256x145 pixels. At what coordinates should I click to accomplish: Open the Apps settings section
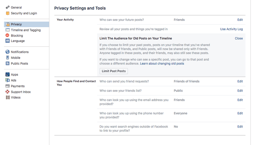click(x=14, y=75)
